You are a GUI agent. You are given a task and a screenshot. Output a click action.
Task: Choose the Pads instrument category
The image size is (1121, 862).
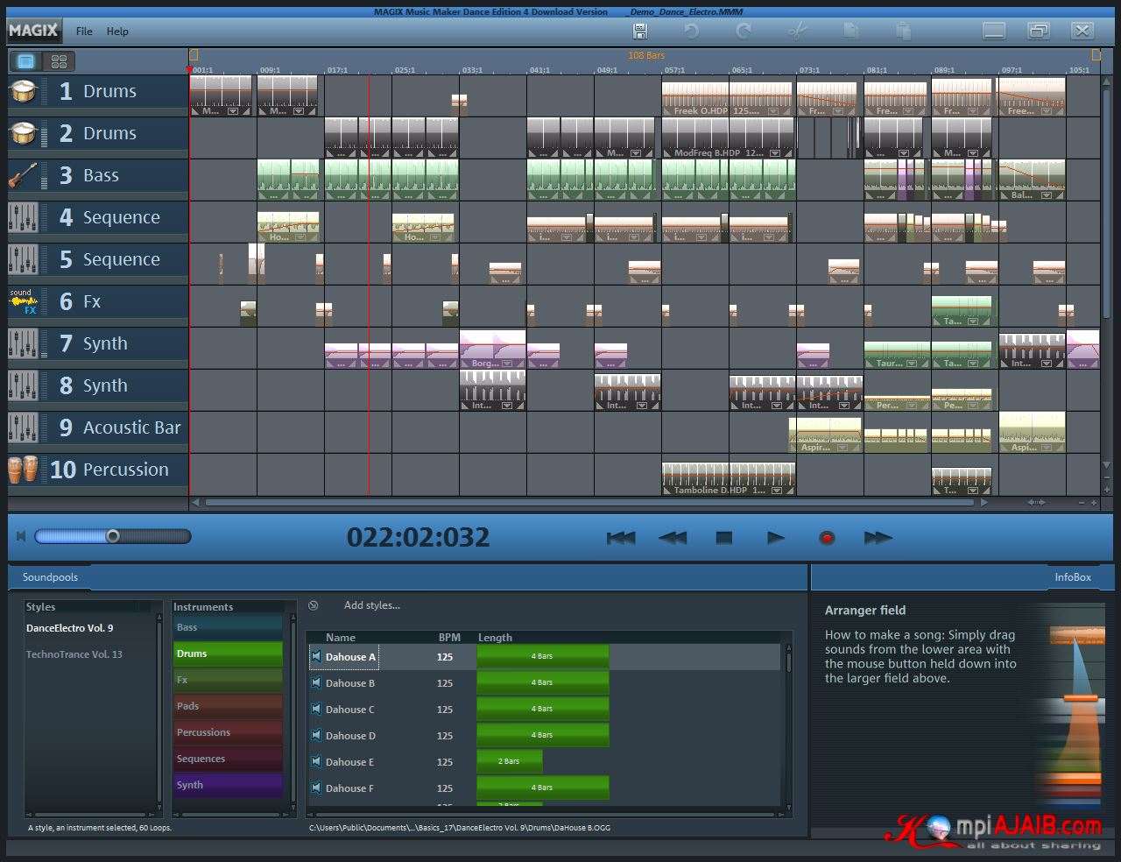coord(228,706)
